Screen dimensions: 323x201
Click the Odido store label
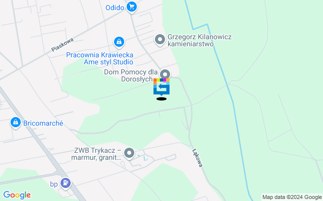tap(115, 8)
